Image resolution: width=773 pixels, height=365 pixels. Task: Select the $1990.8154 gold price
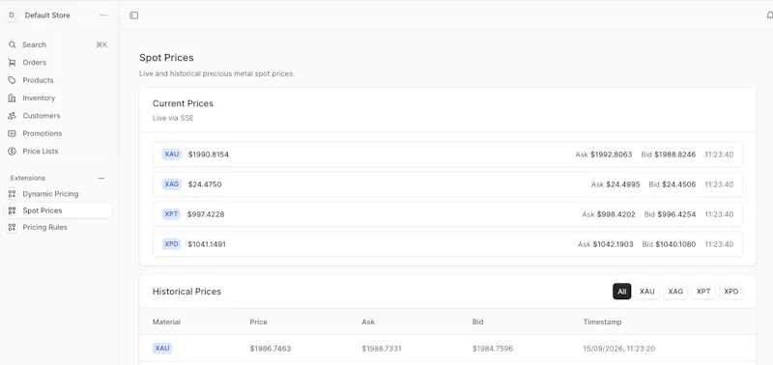click(209, 154)
